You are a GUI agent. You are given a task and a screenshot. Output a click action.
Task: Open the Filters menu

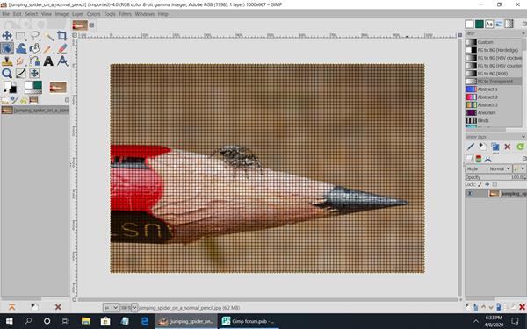[125, 14]
